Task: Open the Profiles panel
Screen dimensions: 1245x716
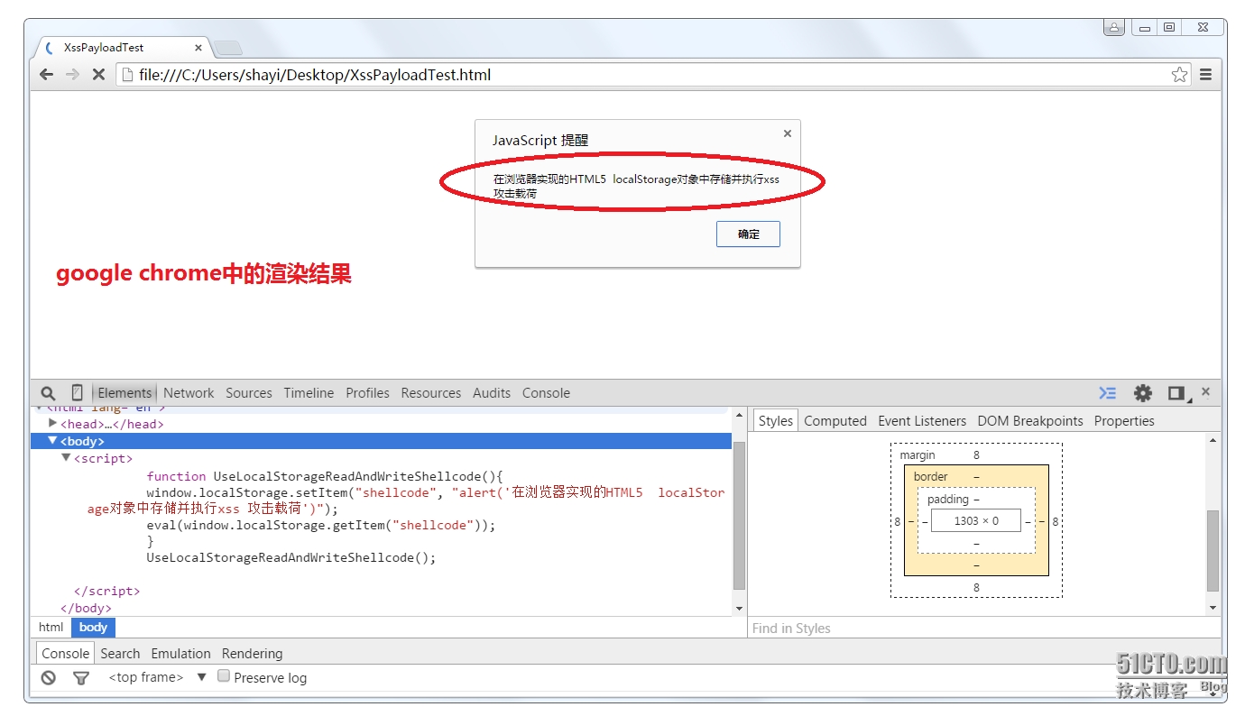Action: tap(367, 393)
